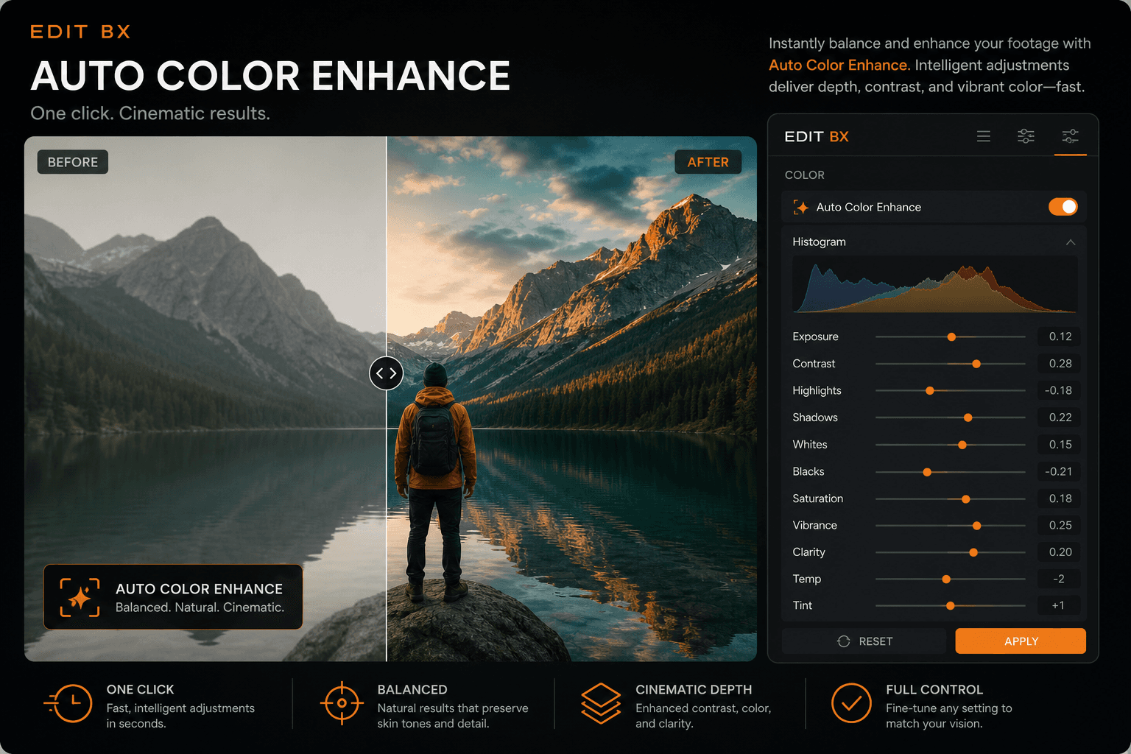This screenshot has width=1131, height=754.
Task: Toggle the Auto Color Enhance switch
Action: pos(1063,207)
